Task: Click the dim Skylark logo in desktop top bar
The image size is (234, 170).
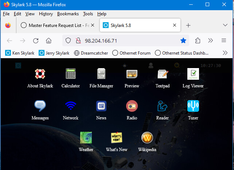Action: click(x=18, y=66)
